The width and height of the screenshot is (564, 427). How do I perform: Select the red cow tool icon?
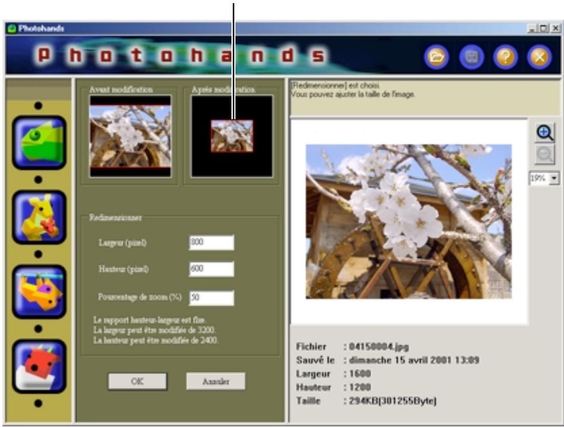tap(39, 366)
